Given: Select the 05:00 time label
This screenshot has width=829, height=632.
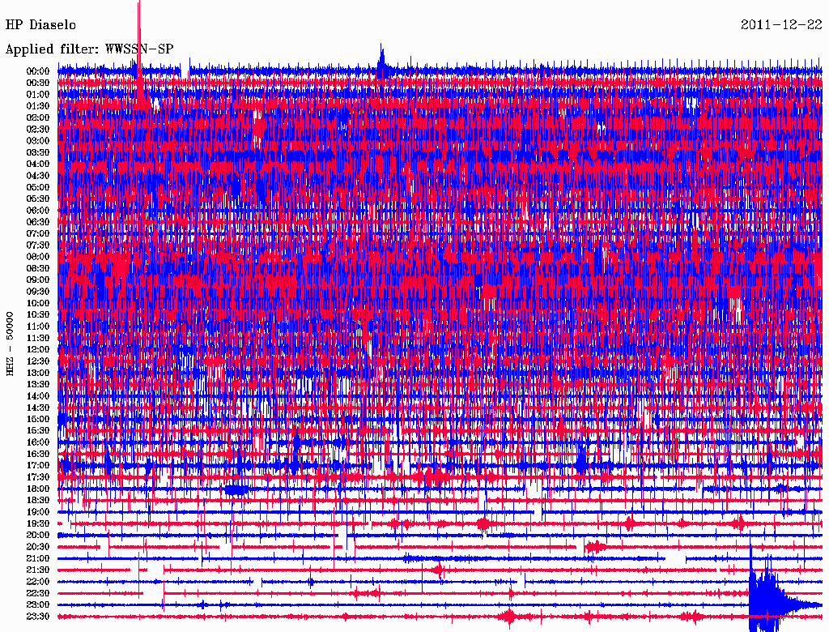Looking at the screenshot, I should pos(38,187).
